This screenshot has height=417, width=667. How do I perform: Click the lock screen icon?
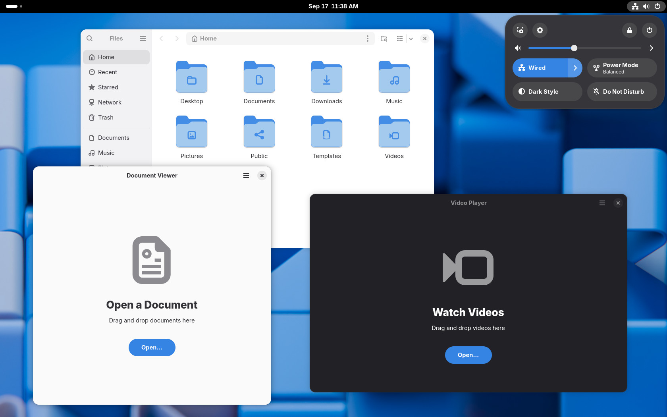[630, 30]
